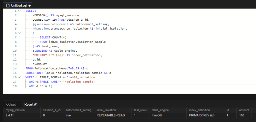Place cursor on VERSION() in line 2

point(40,15)
